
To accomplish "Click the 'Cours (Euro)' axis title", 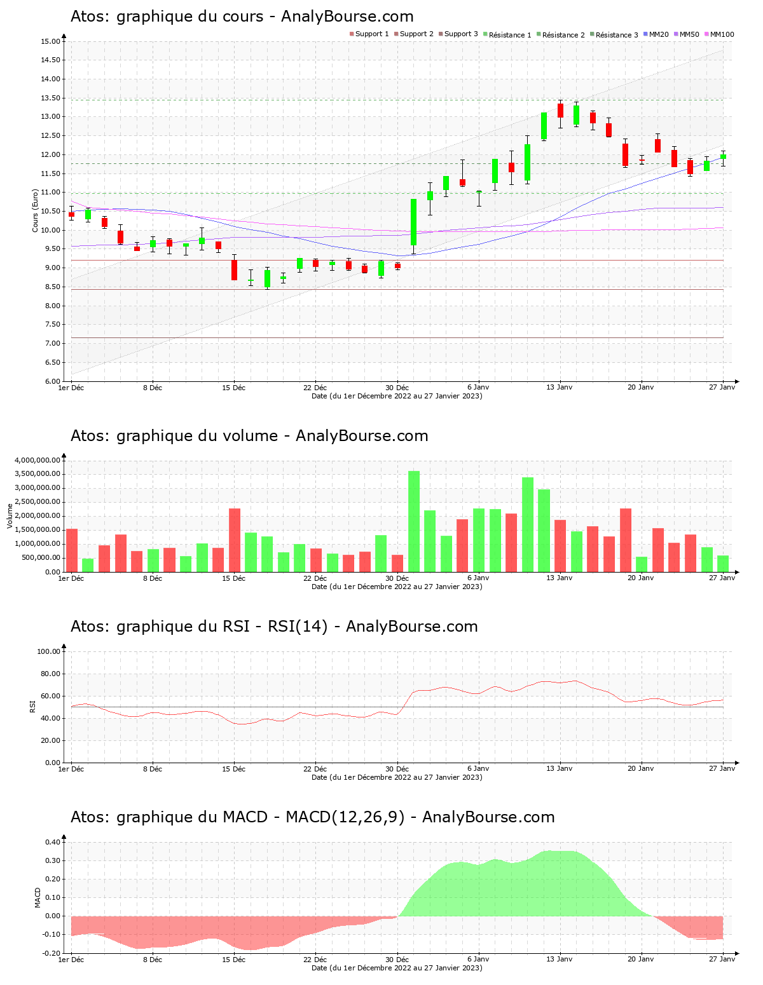I will click(x=36, y=210).
